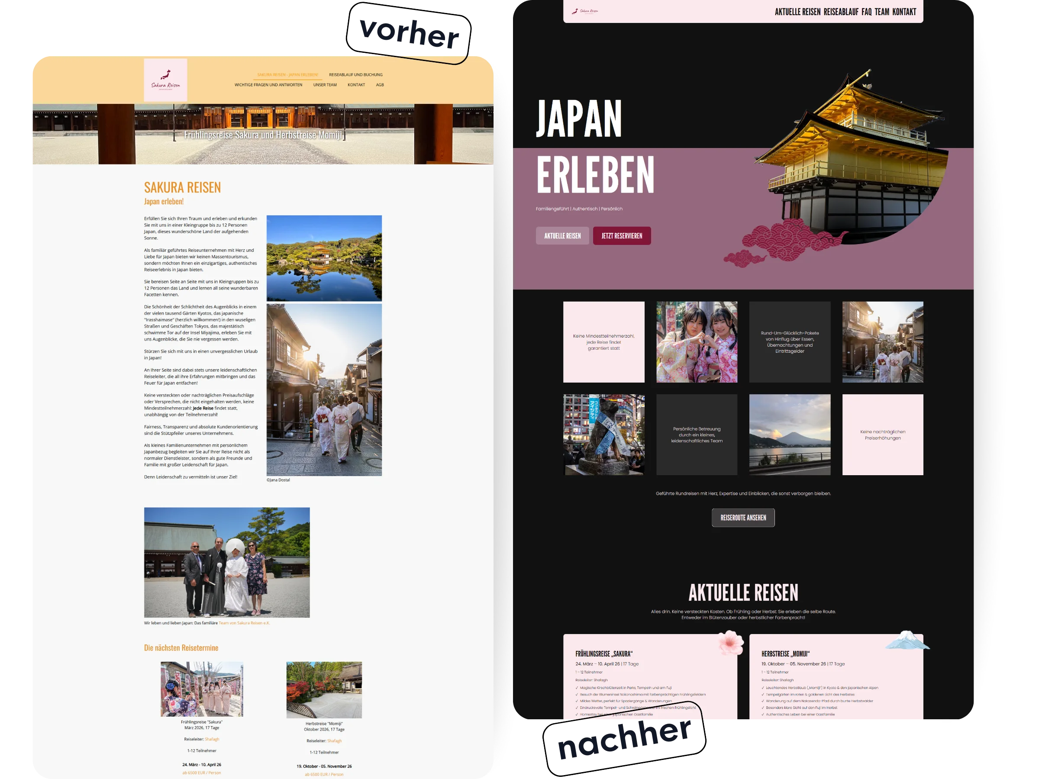This screenshot has height=779, width=1039.
Task: Click the Hachiko statue photo tile
Action: (603, 435)
